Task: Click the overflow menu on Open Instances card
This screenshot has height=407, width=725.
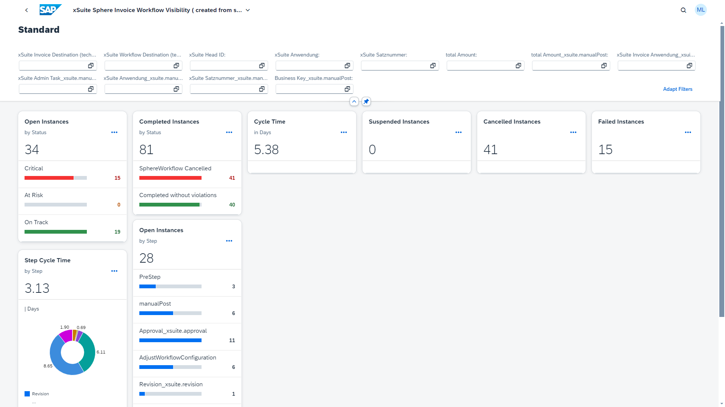Action: pyautogui.click(x=114, y=132)
